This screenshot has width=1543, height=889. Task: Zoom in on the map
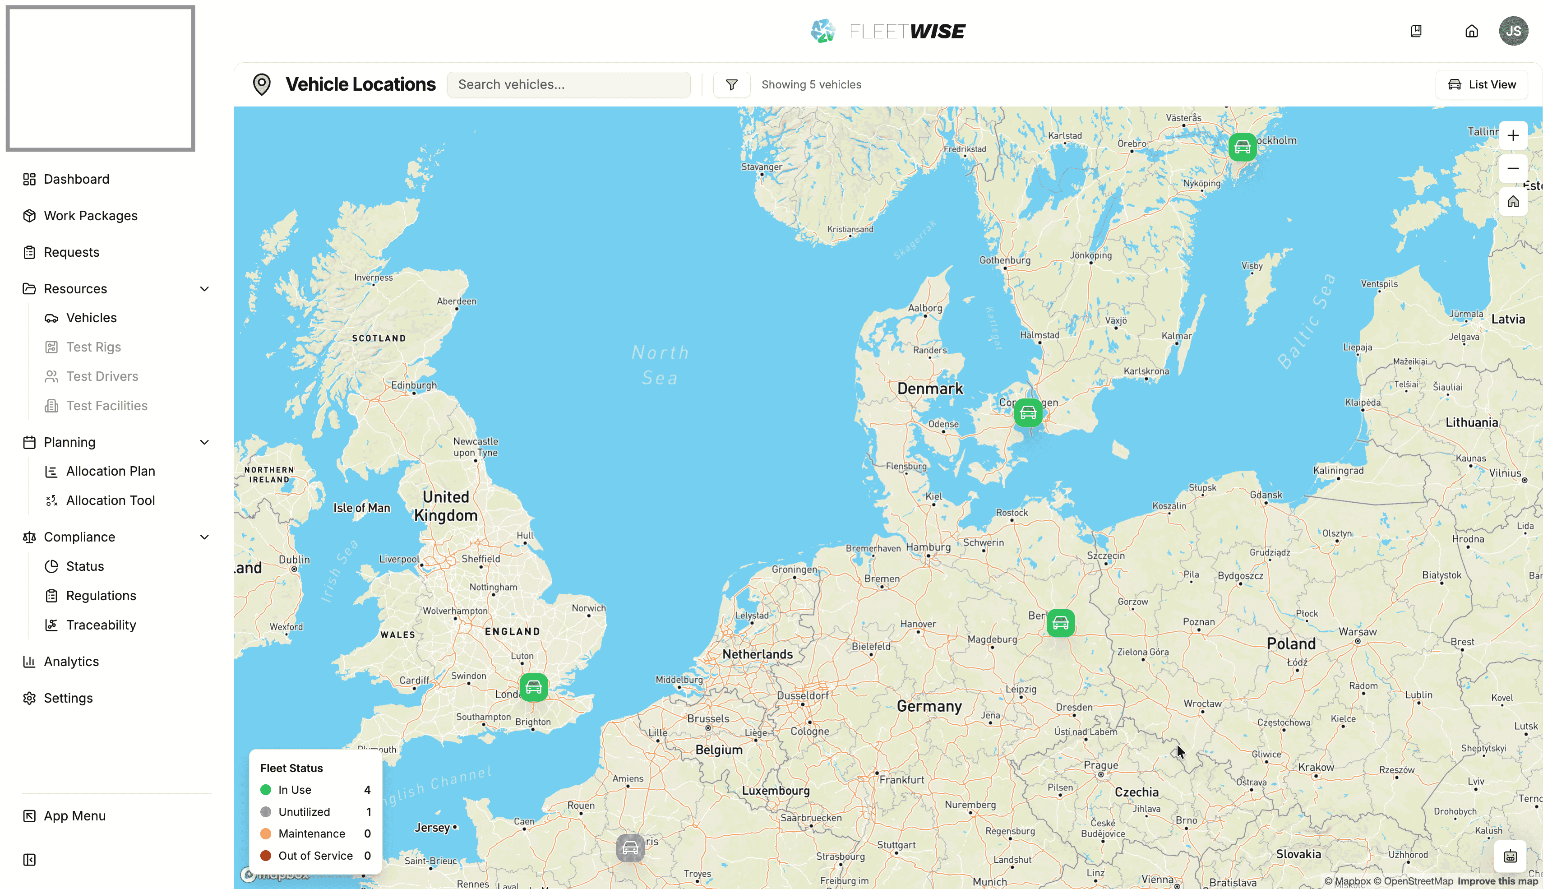pos(1512,135)
